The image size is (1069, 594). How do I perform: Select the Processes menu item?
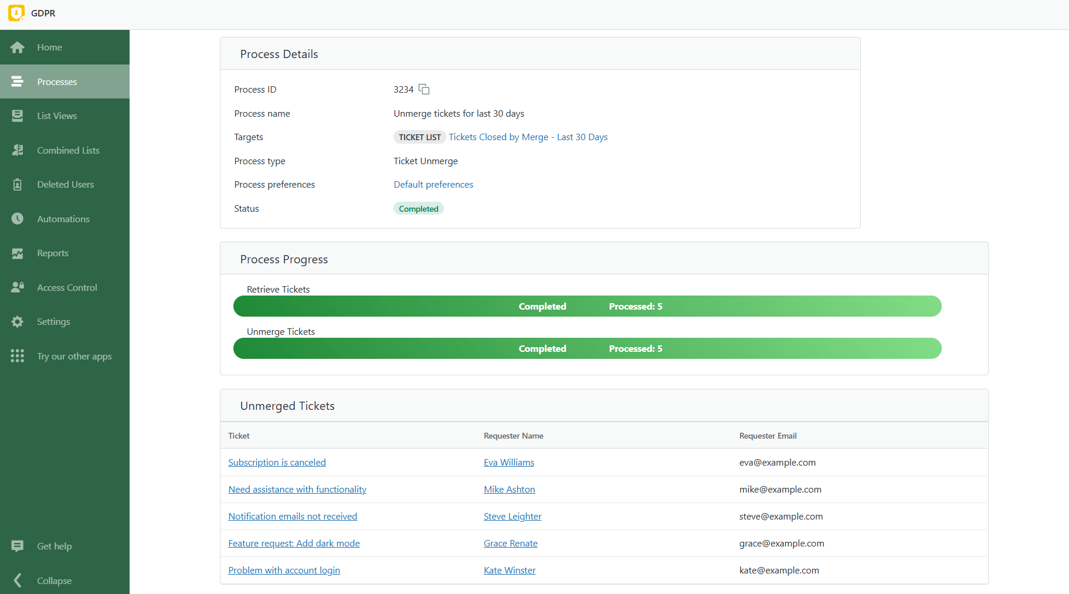coord(57,82)
